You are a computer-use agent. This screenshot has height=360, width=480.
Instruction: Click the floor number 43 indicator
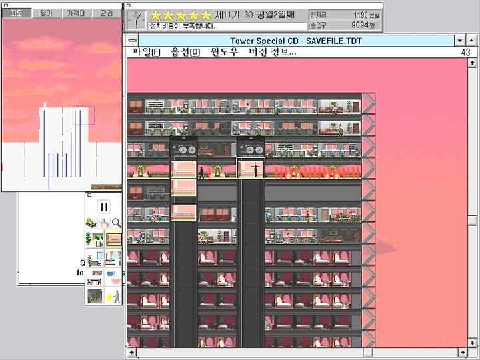(465, 53)
